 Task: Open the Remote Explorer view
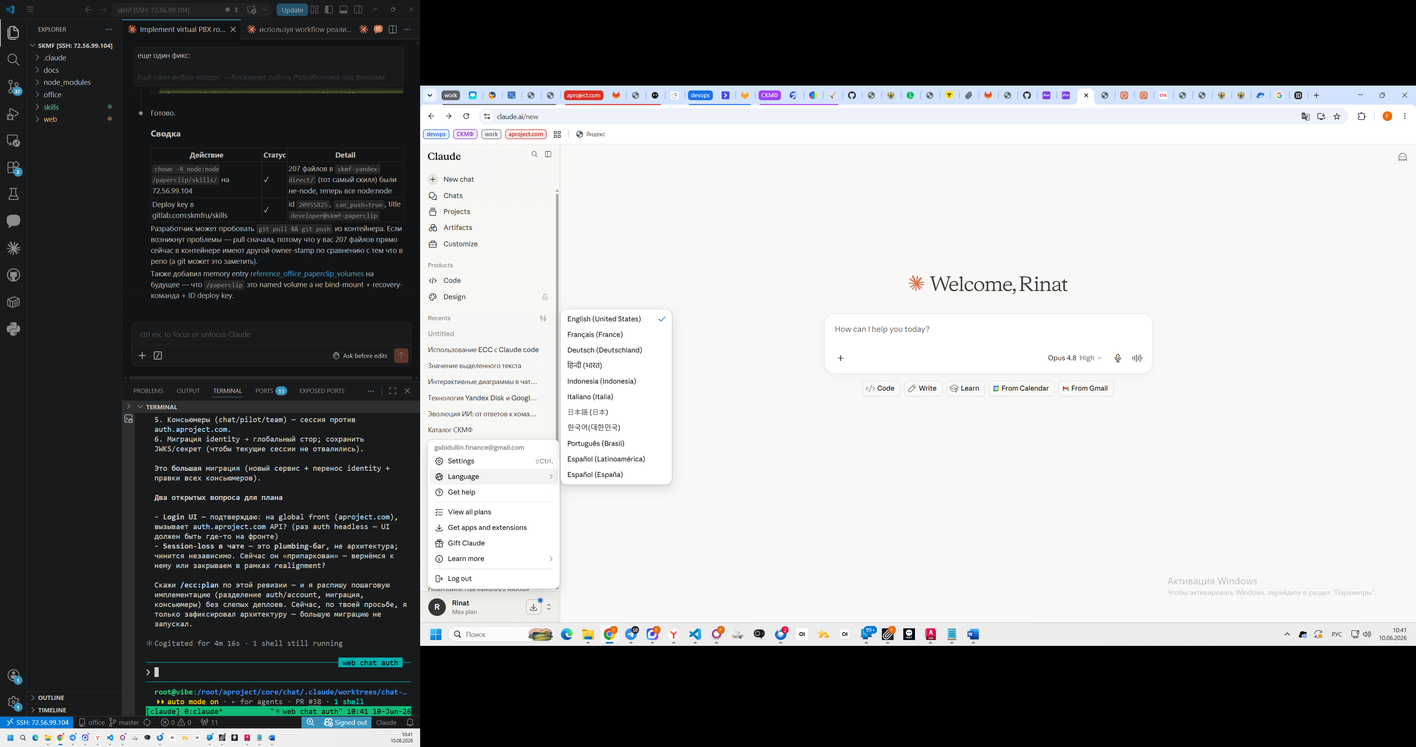point(13,141)
